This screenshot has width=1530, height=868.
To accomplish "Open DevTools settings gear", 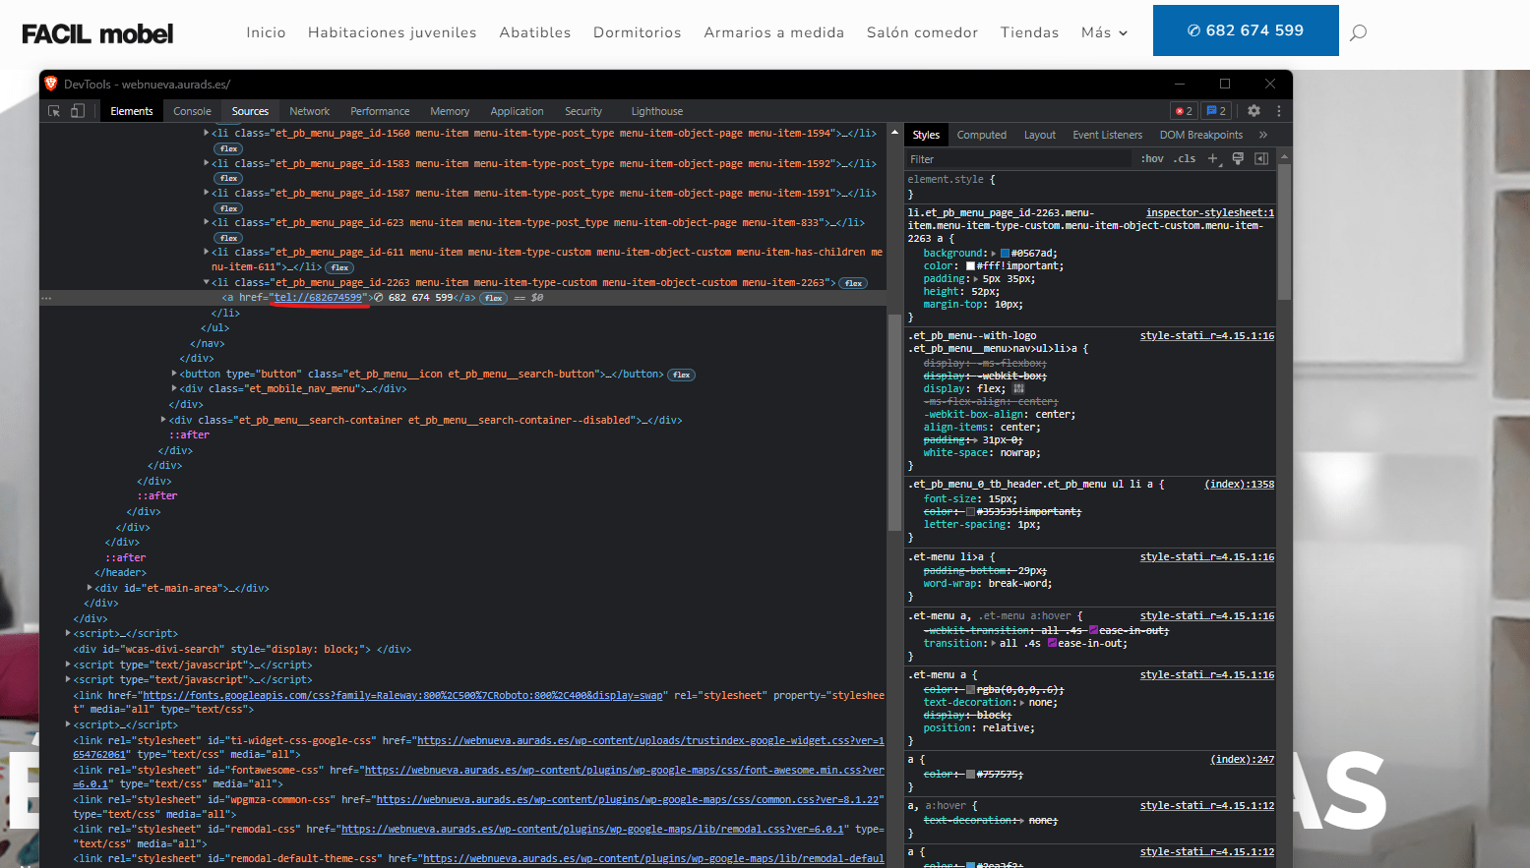I will tap(1254, 111).
